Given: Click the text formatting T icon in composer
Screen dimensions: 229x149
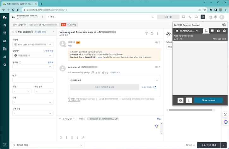Looking at the screenshot, I should coord(66,138).
